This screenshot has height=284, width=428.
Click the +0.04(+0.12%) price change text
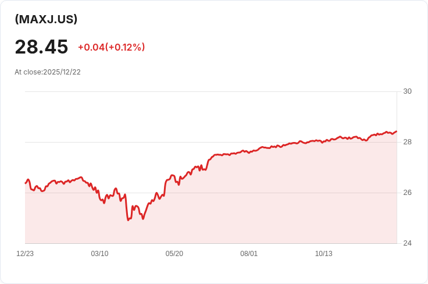point(112,47)
